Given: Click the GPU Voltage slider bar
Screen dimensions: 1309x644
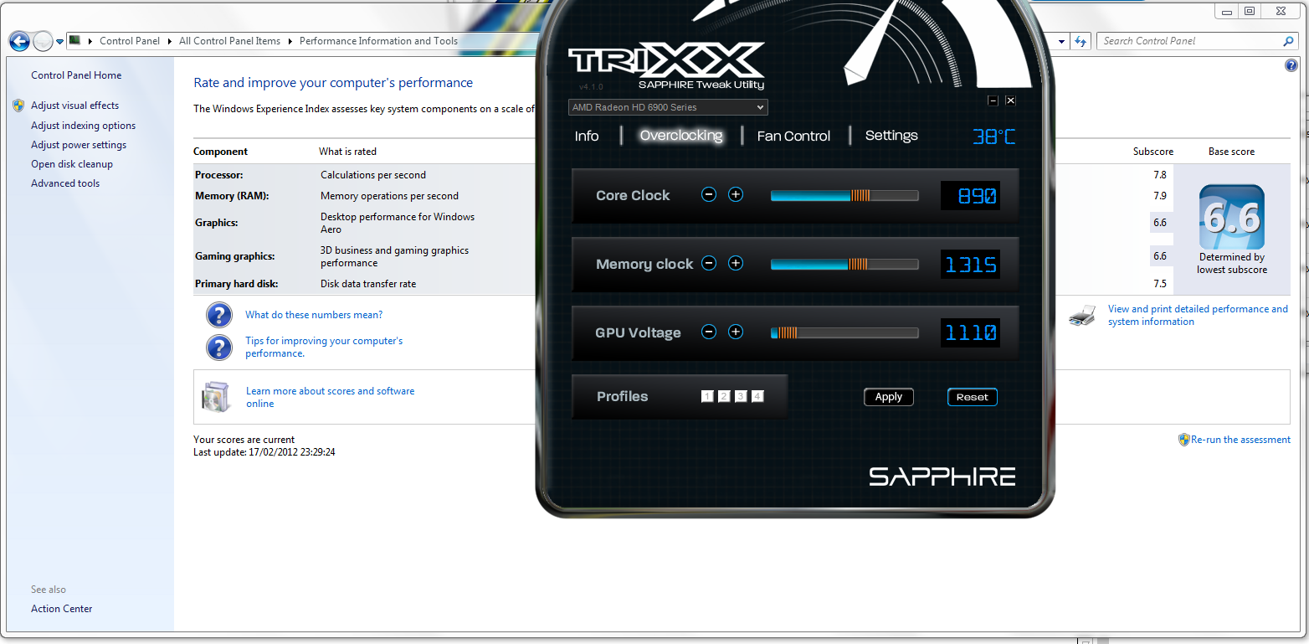Looking at the screenshot, I should point(844,333).
